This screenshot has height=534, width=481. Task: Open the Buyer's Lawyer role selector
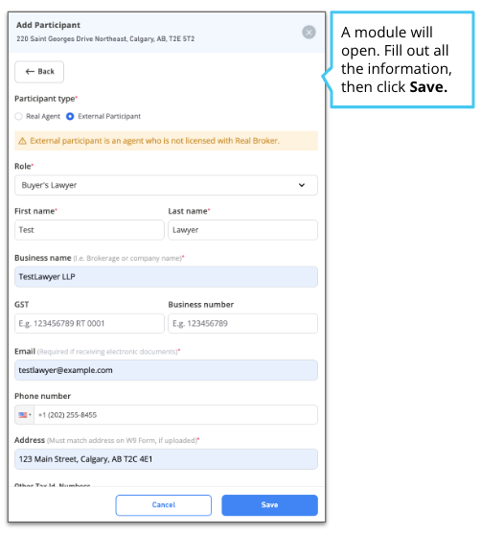coord(166,185)
